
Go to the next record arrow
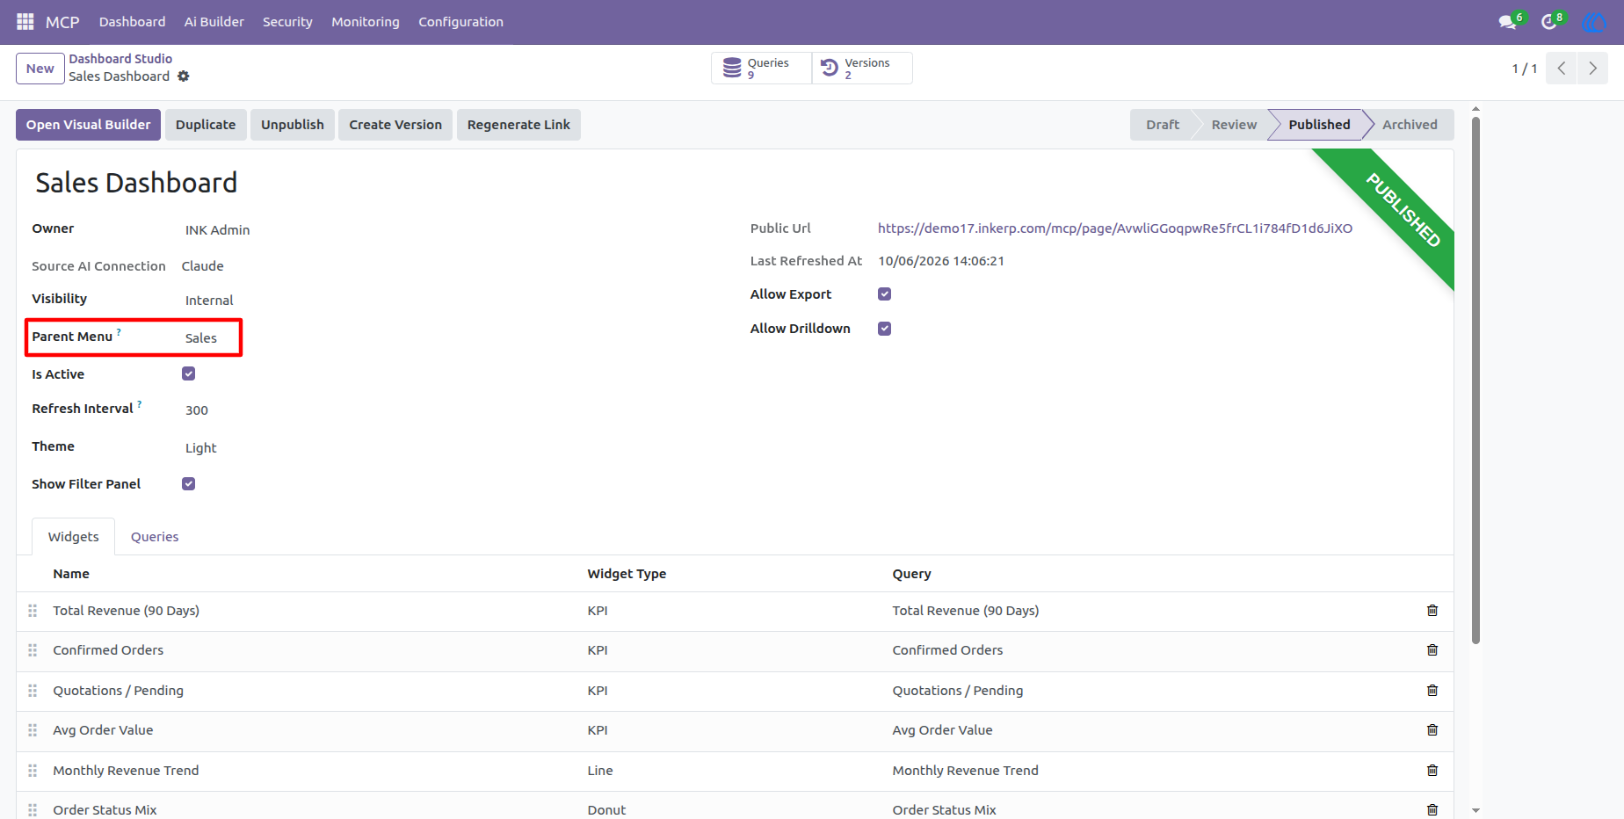pos(1592,68)
